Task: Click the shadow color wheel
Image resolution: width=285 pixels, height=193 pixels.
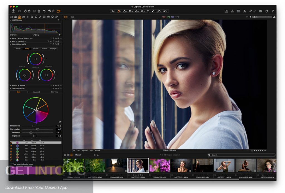Action: pyautogui.click(x=24, y=75)
